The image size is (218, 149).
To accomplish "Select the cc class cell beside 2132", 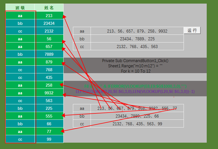I will pyautogui.click(x=20, y=31).
